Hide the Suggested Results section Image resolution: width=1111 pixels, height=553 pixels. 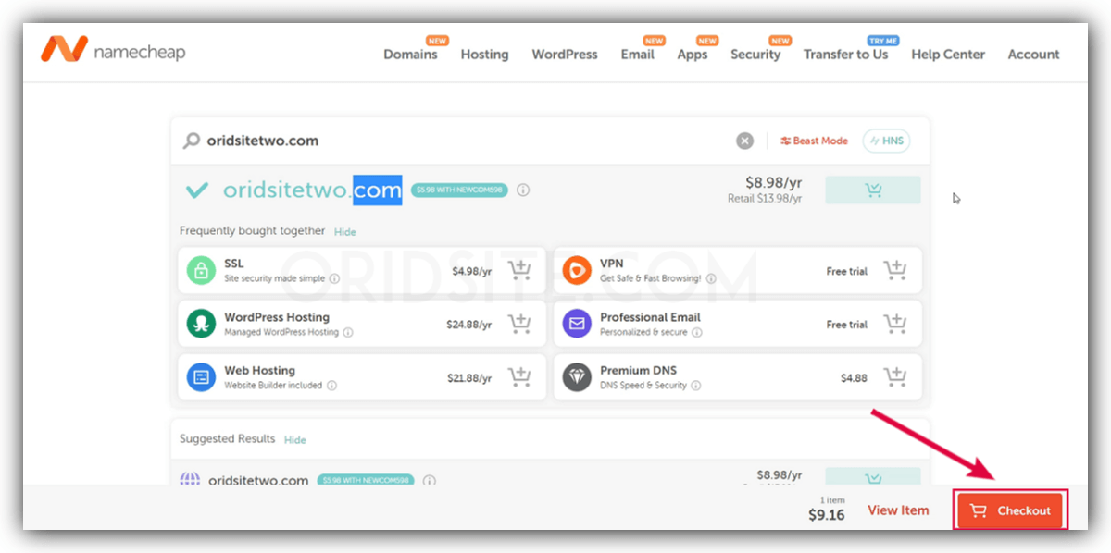coord(294,440)
